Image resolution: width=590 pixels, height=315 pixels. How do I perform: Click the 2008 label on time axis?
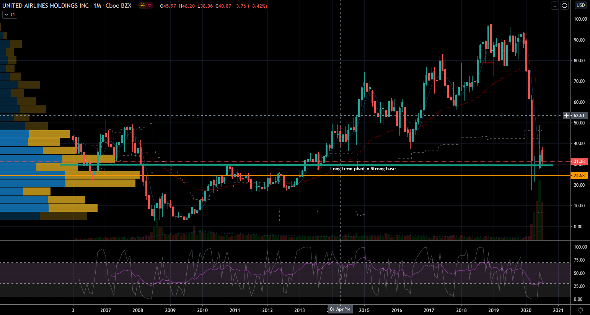138,310
